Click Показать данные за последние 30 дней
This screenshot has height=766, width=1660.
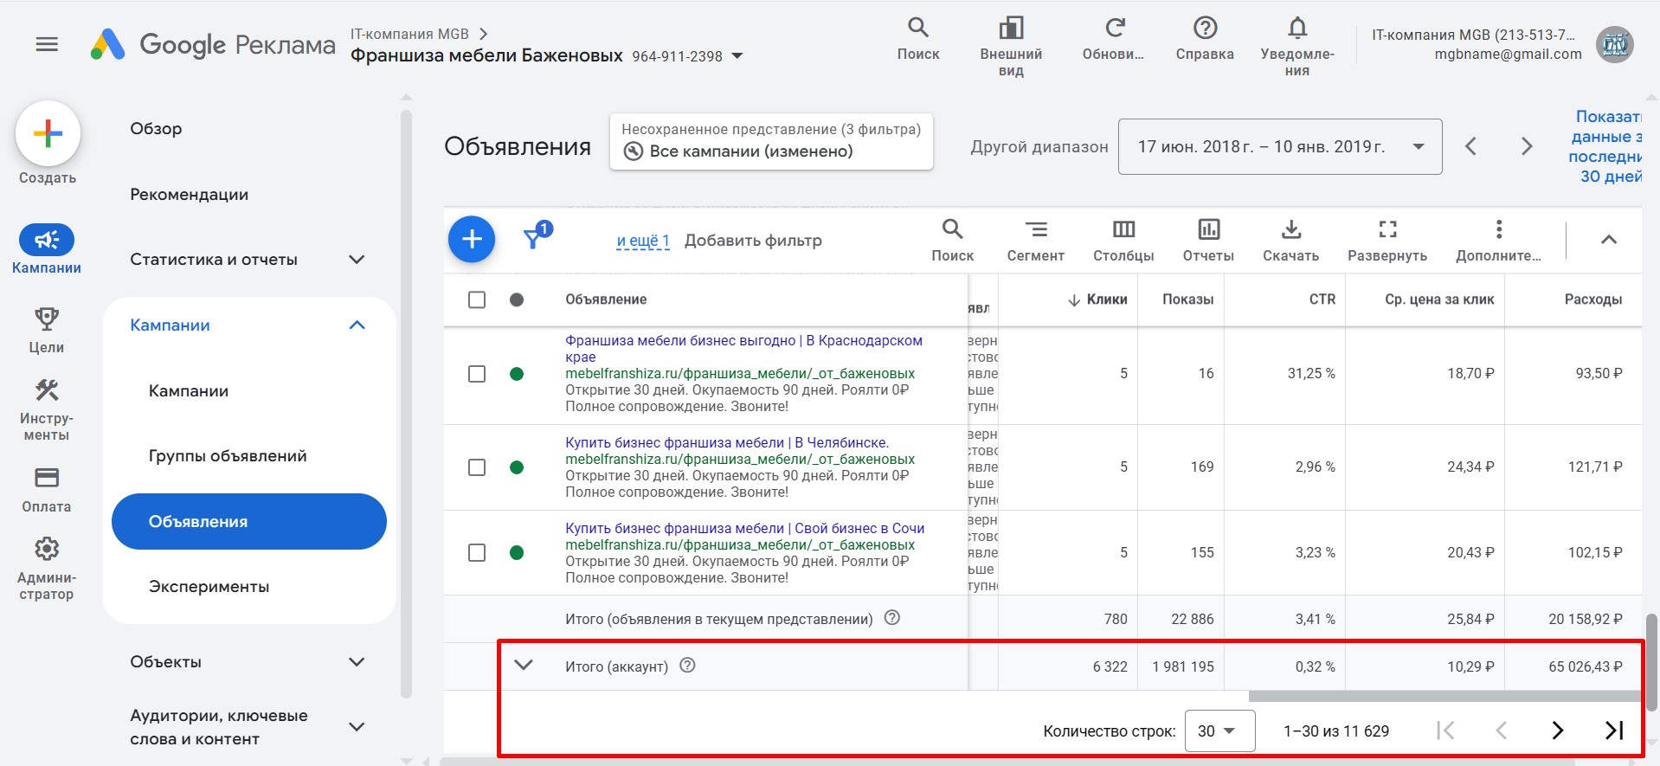click(x=1605, y=146)
